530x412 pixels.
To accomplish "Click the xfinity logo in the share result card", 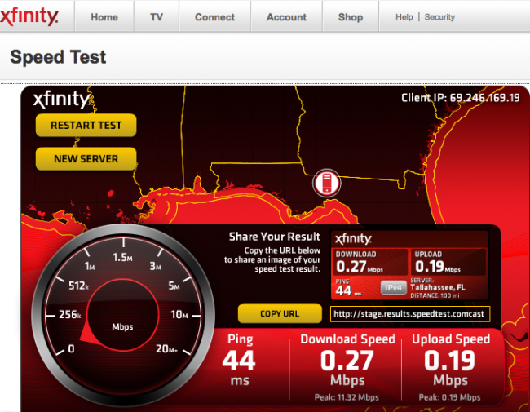I will click(x=353, y=239).
